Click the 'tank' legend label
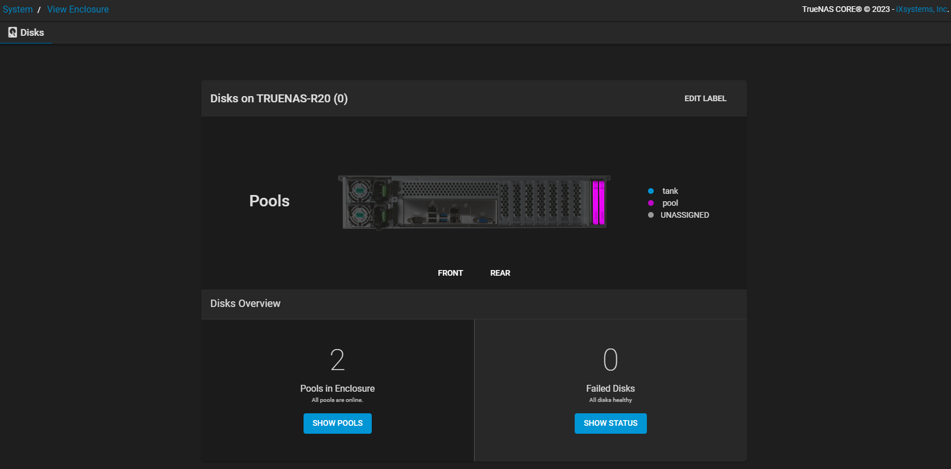 pyautogui.click(x=670, y=191)
